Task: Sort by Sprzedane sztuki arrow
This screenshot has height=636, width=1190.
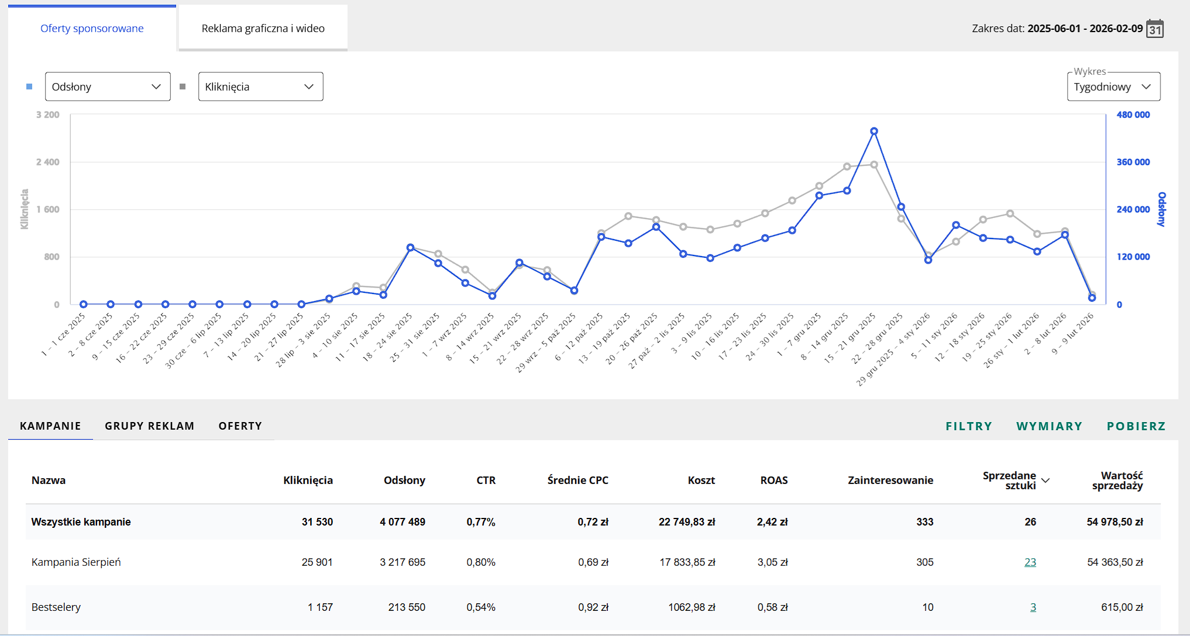Action: pyautogui.click(x=1046, y=481)
